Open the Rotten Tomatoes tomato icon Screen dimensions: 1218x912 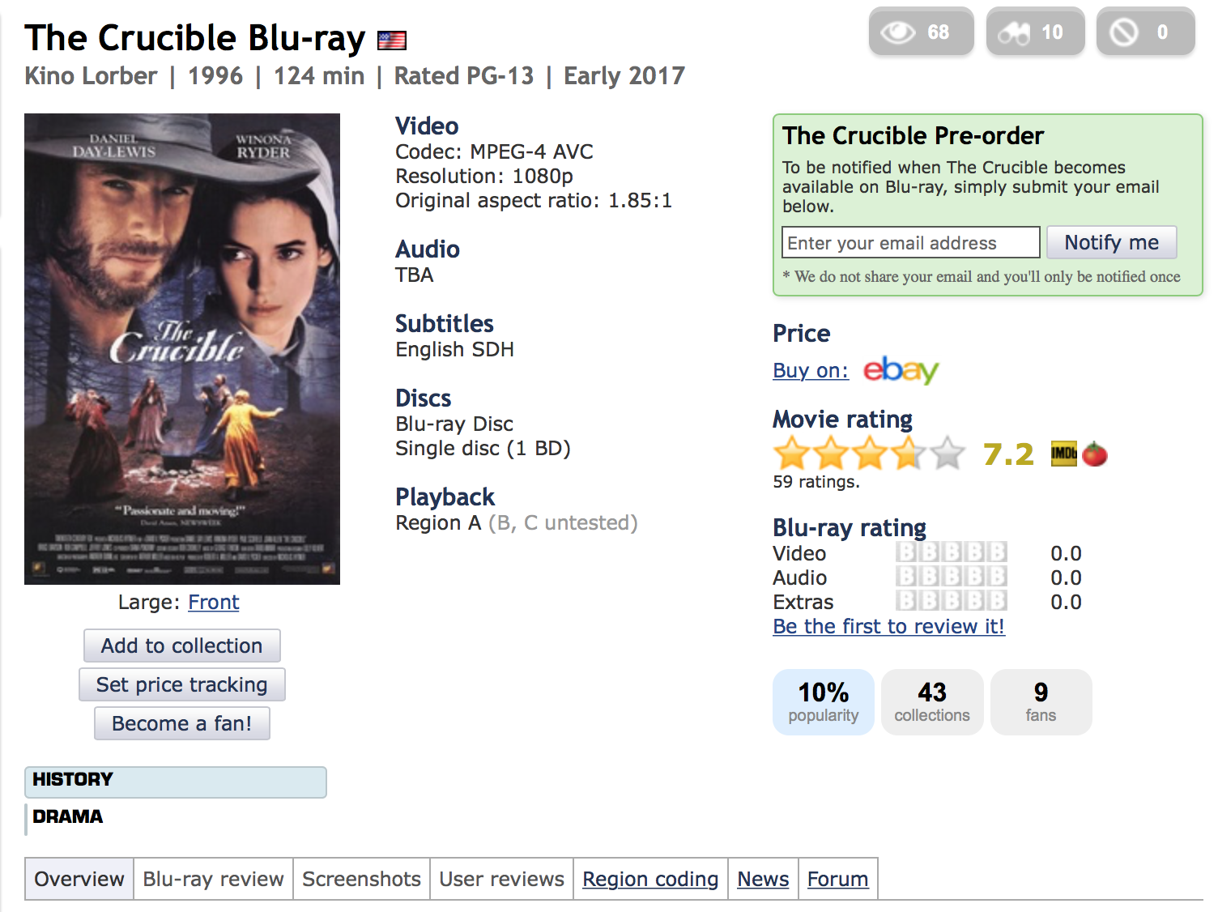(x=1094, y=454)
